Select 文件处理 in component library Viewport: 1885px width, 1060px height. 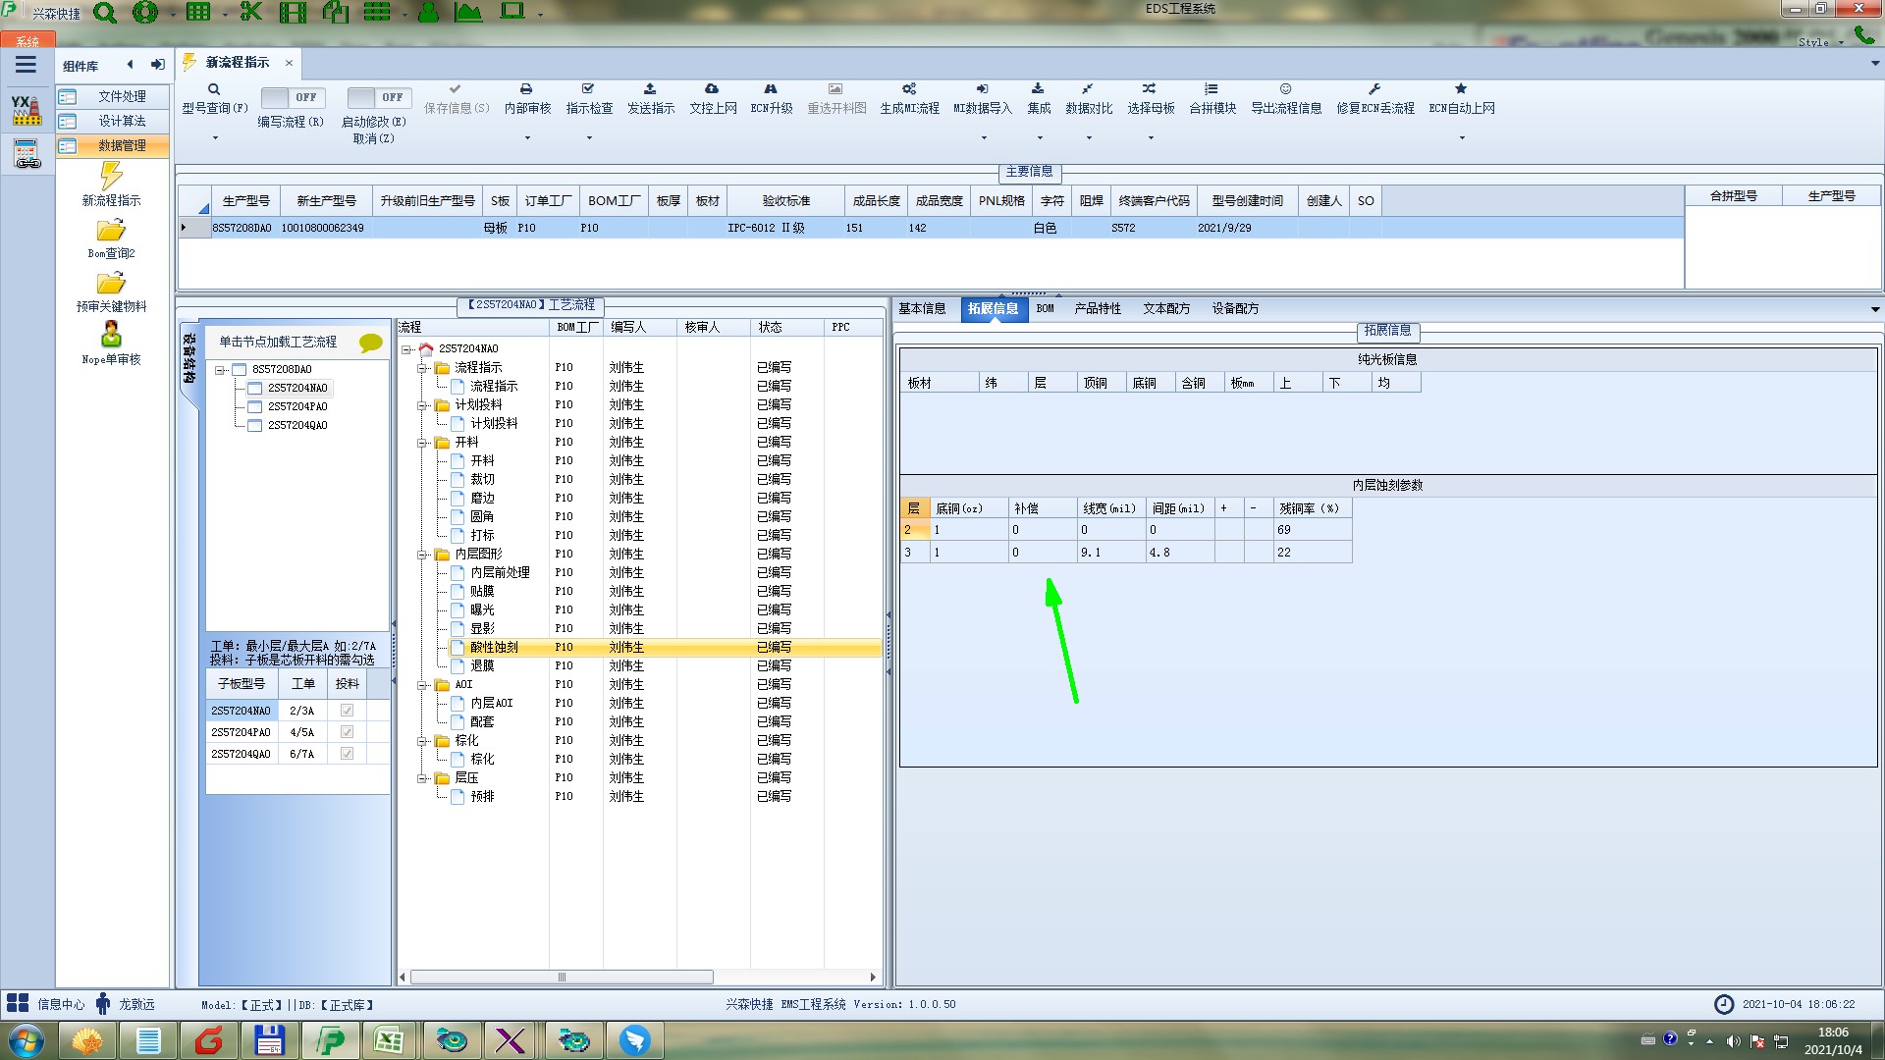112,96
